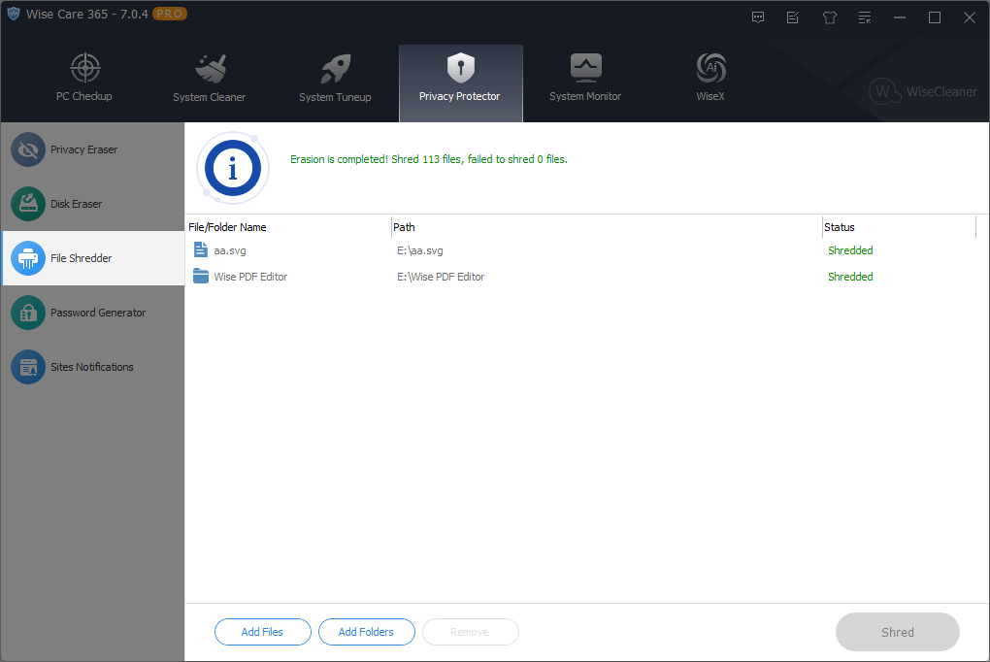Click the Remove button
Viewport: 990px width, 662px height.
click(471, 632)
